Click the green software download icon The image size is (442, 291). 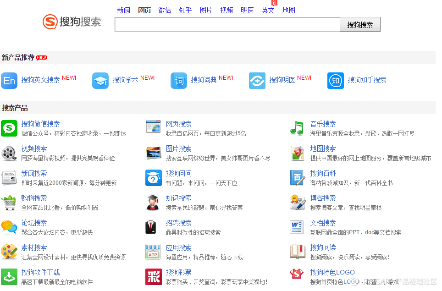point(9,277)
